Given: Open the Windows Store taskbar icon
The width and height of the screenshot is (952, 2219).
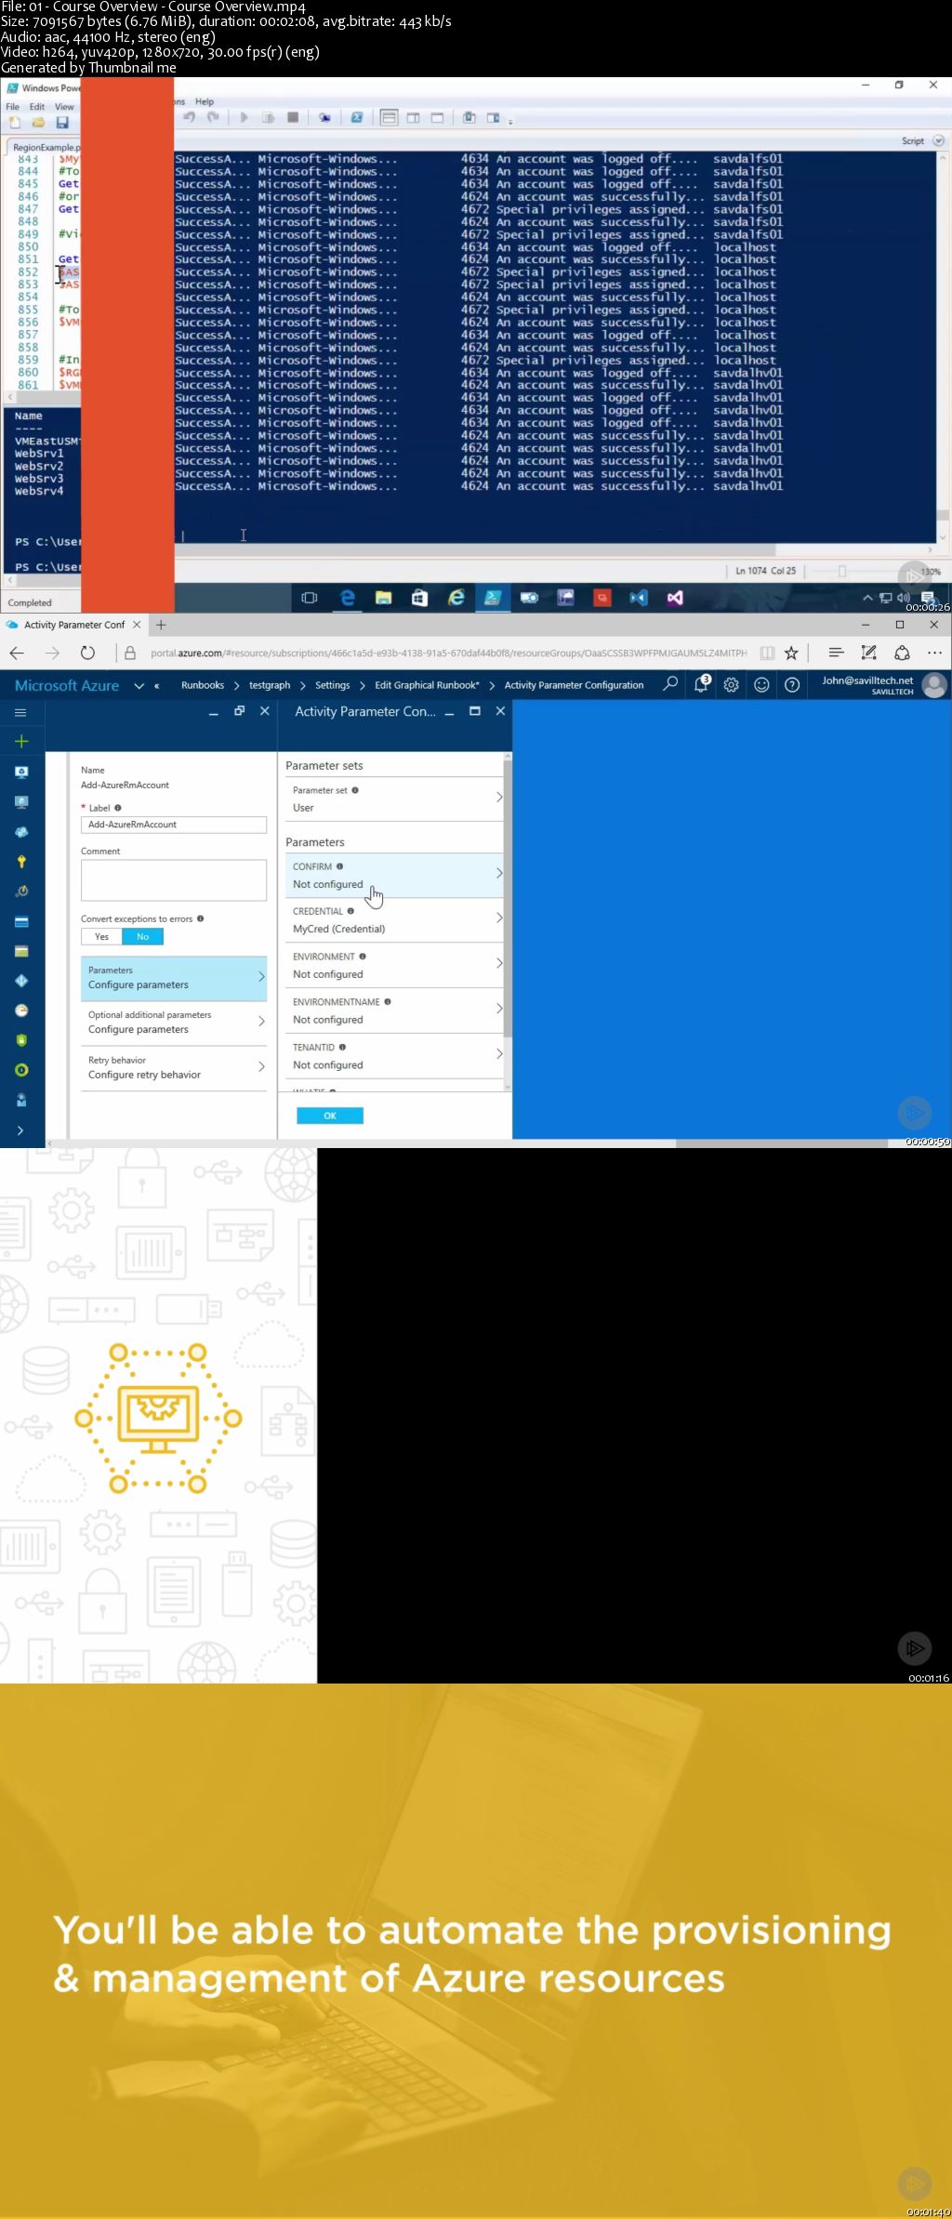Looking at the screenshot, I should (419, 598).
